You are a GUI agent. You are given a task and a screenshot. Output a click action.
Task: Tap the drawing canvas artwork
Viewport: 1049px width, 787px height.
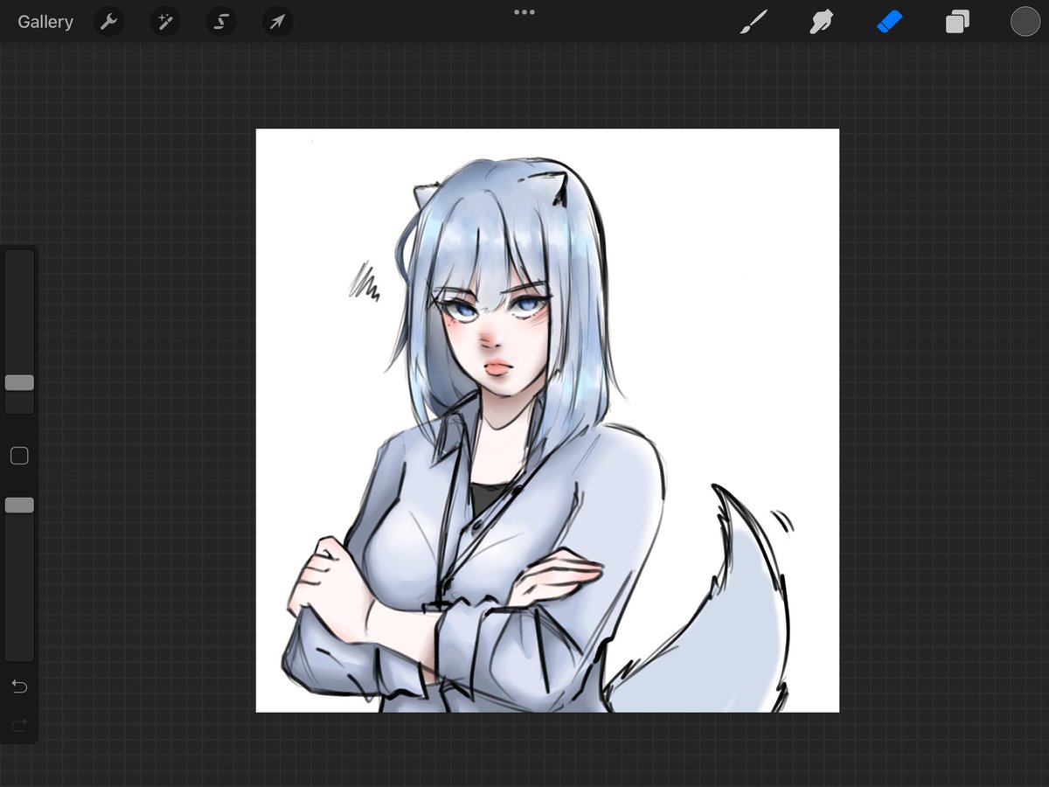pos(547,421)
